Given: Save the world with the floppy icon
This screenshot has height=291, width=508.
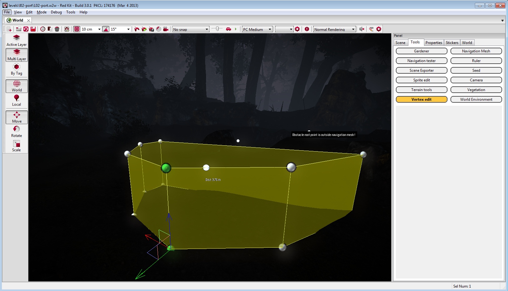Looking at the screenshot, I should [33, 29].
